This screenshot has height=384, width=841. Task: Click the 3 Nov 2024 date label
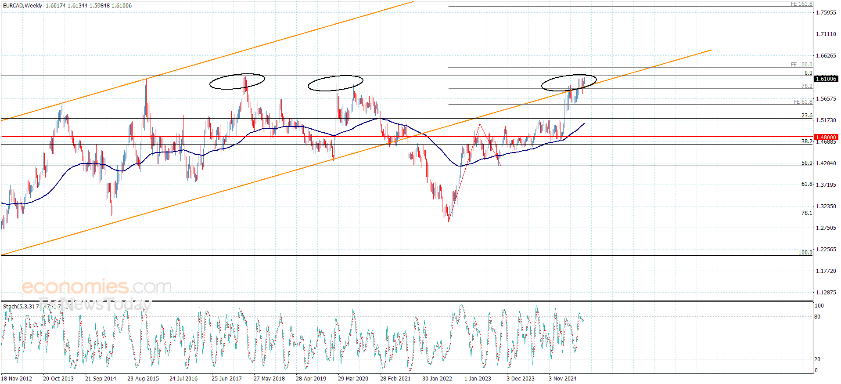563,379
